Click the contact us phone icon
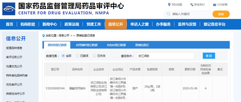This screenshot has height=102, width=241. pyautogui.click(x=192, y=5)
